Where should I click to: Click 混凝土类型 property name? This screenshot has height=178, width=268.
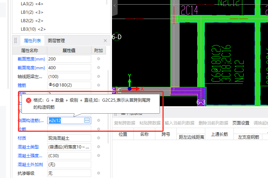point(28,147)
